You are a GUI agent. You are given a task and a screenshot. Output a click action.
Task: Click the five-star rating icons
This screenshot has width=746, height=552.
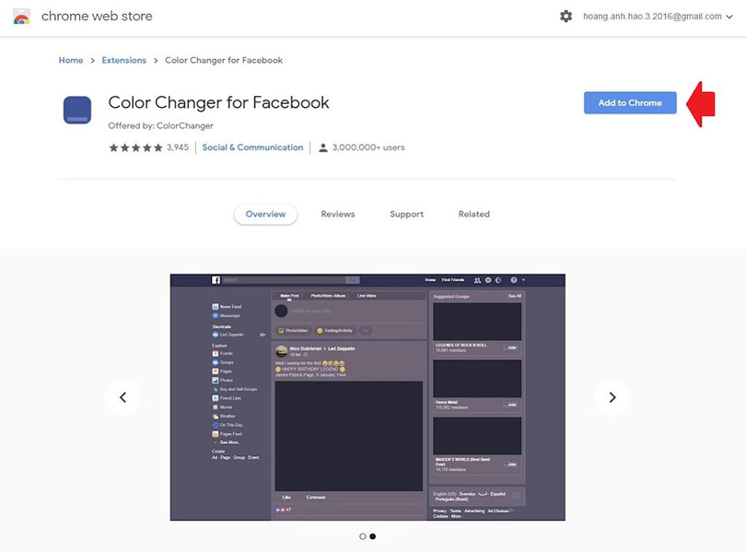tap(135, 147)
